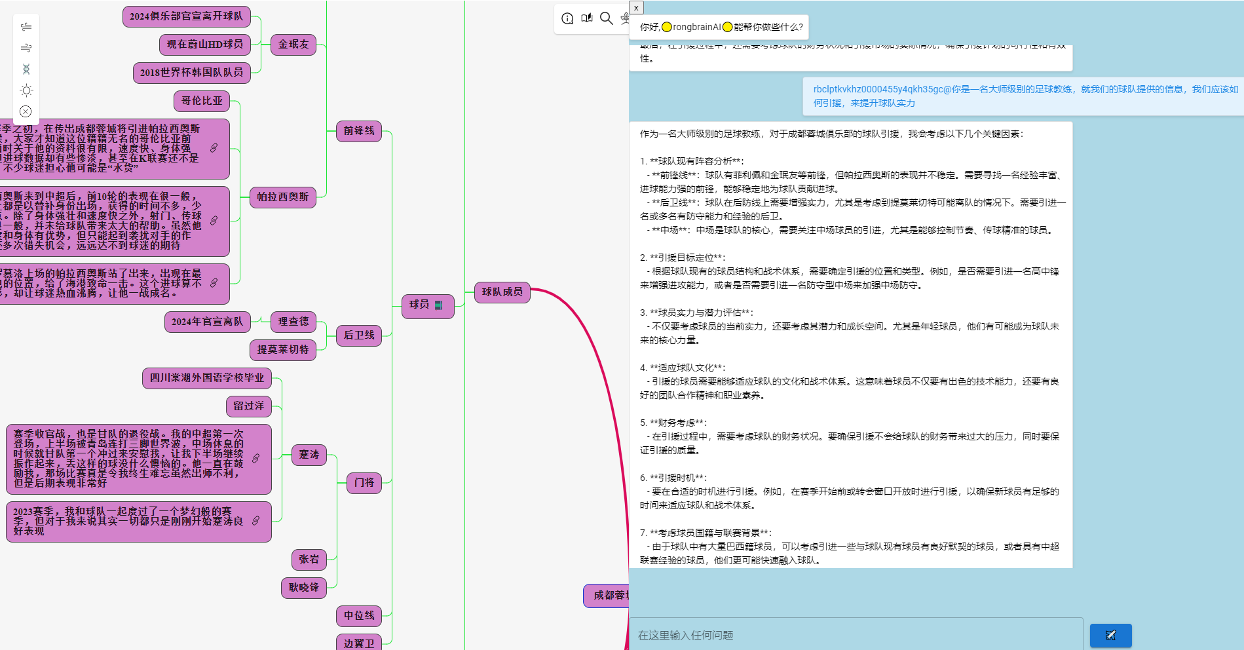1244x650 pixels.
Task: Select the 中位线 node
Action: point(359,615)
